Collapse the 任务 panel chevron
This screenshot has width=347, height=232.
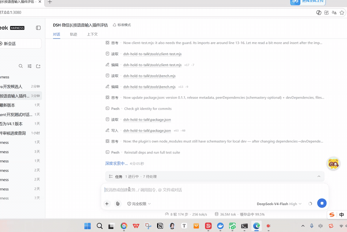pyautogui.click(x=319, y=176)
